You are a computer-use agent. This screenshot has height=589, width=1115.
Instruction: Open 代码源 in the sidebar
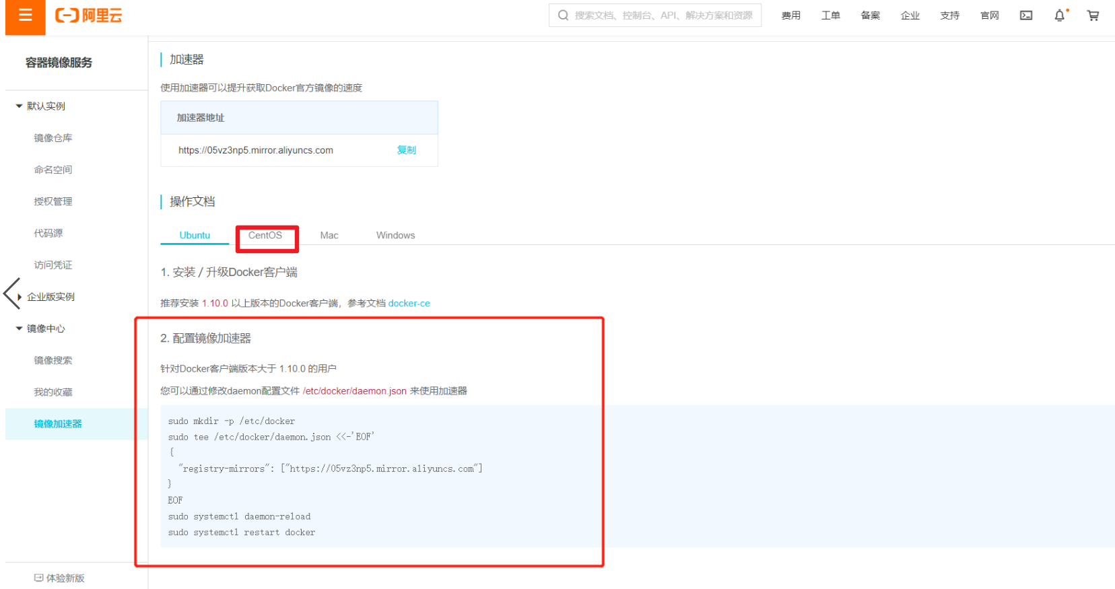[48, 233]
